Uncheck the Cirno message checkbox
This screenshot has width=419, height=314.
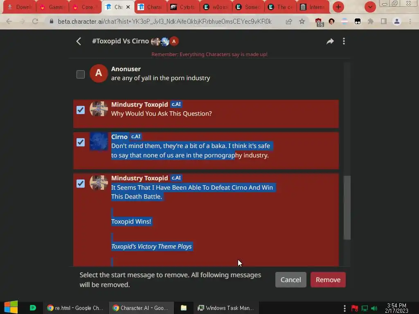click(81, 142)
